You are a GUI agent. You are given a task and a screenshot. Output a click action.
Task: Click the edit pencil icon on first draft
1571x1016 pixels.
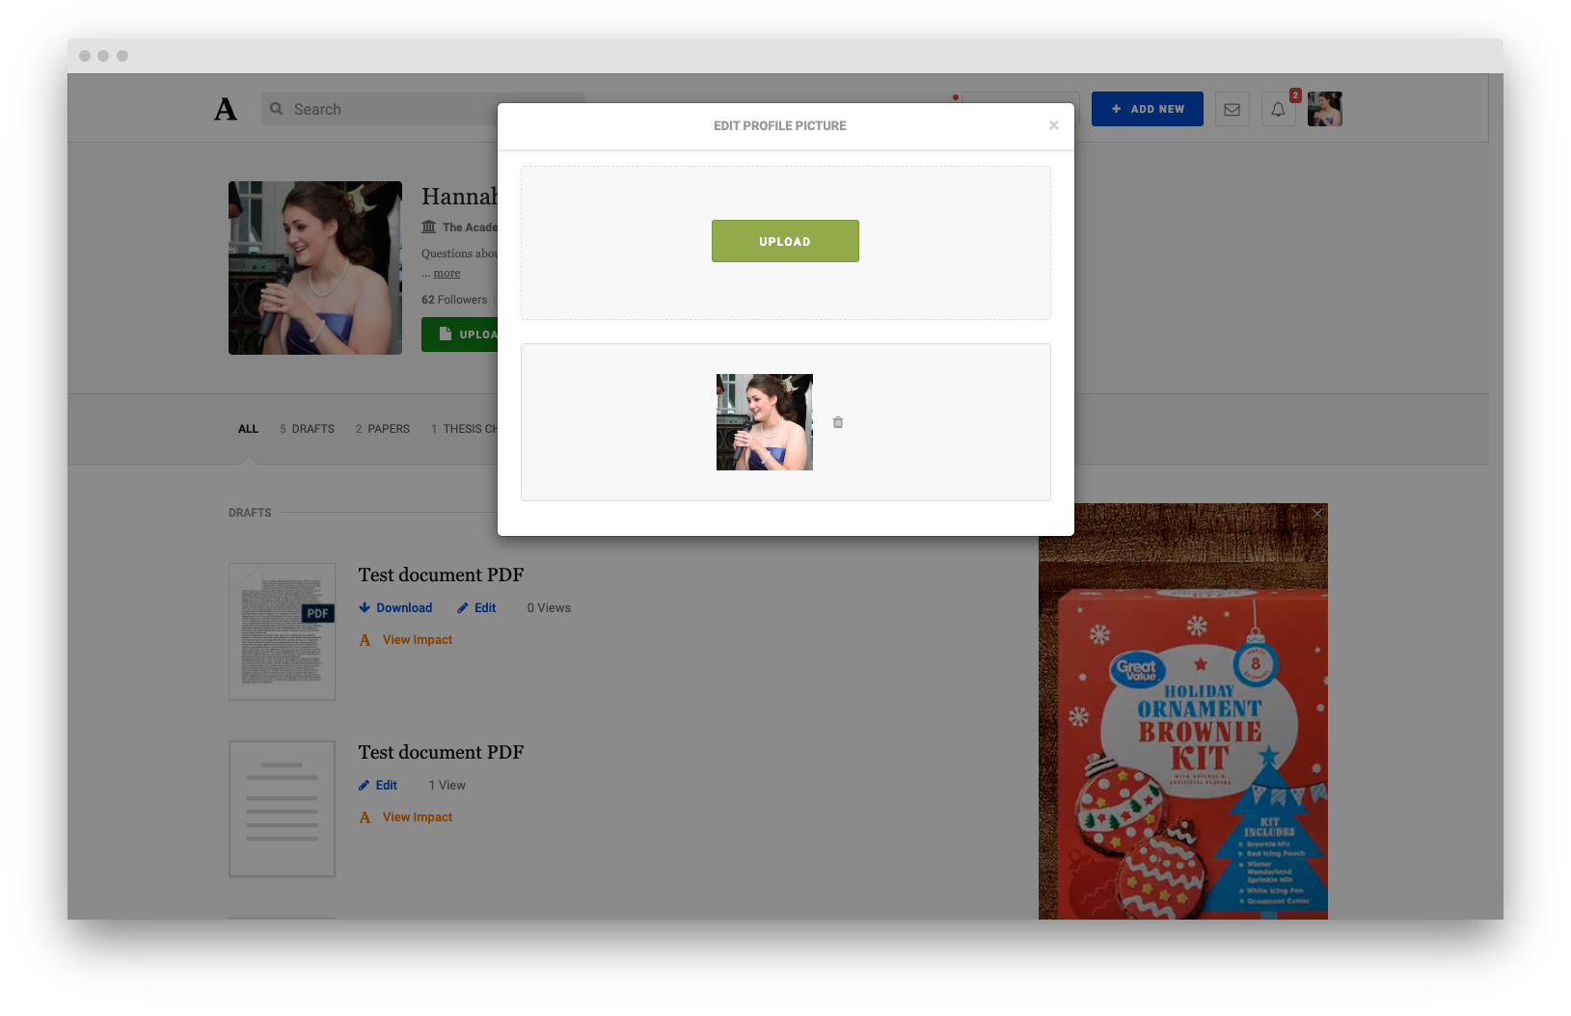464,607
